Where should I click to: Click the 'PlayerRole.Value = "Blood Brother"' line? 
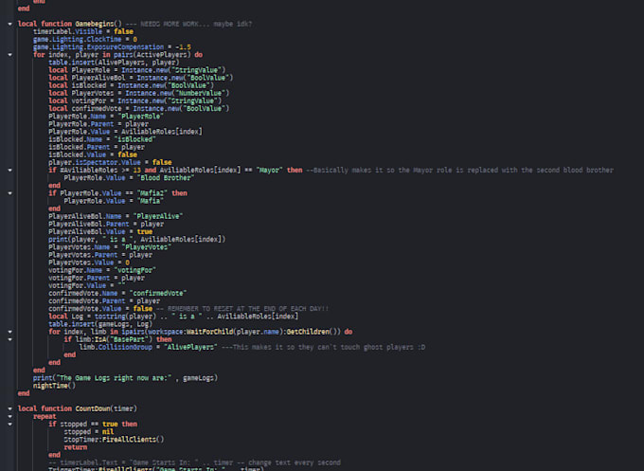click(129, 178)
